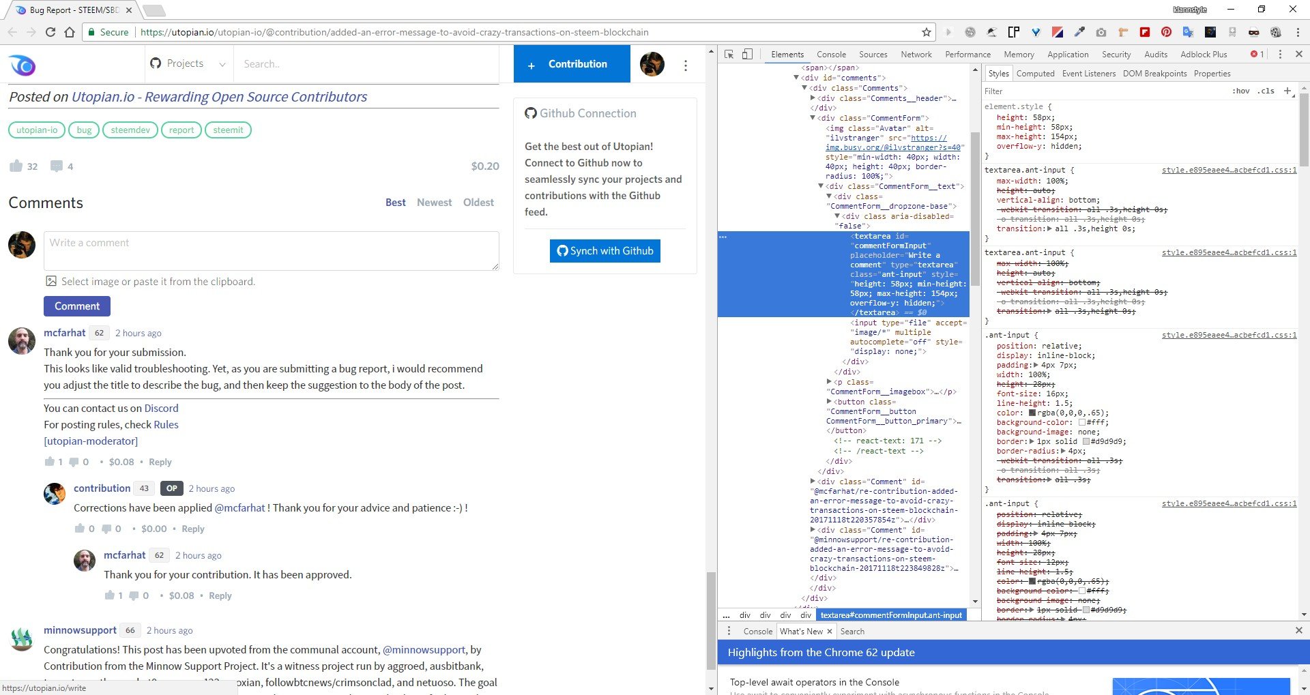The height and width of the screenshot is (695, 1310).
Task: Expand @minnowsupport Comment div node
Action: coord(812,530)
